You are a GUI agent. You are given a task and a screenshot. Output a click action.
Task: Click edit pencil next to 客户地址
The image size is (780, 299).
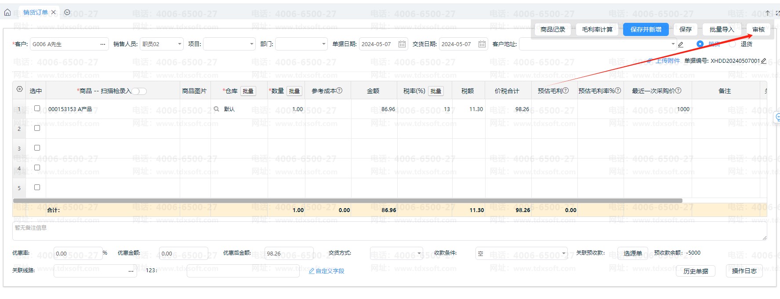681,44
